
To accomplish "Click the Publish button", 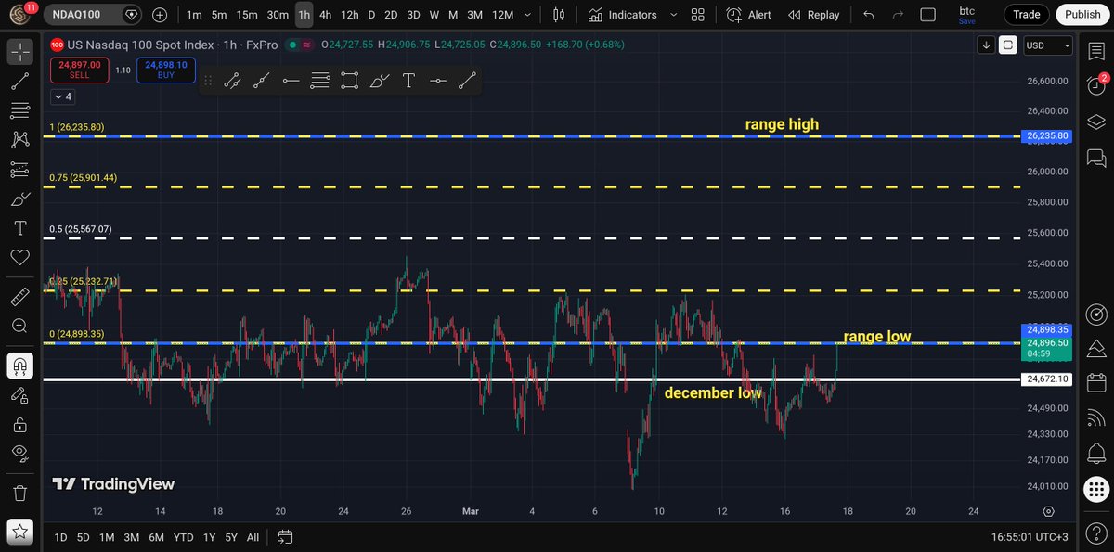I will (x=1082, y=15).
